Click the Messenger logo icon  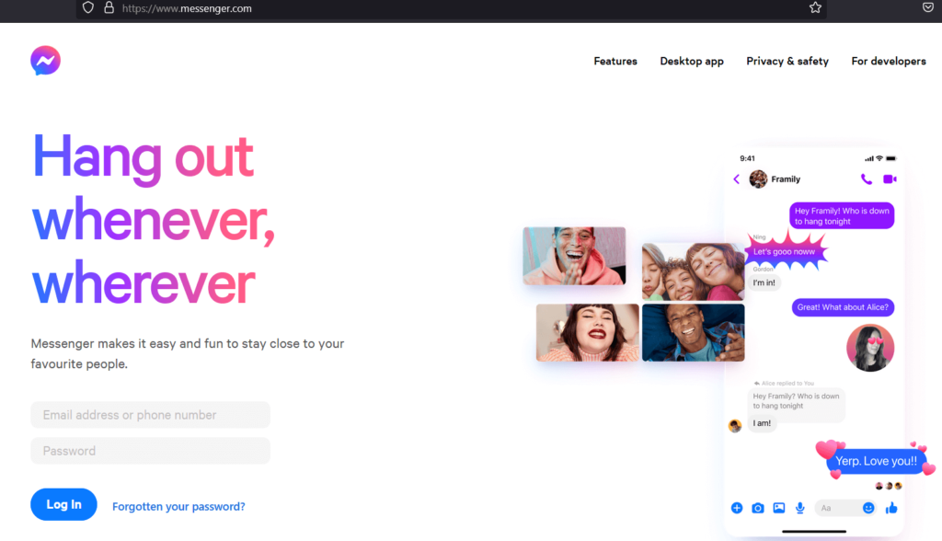pos(45,61)
